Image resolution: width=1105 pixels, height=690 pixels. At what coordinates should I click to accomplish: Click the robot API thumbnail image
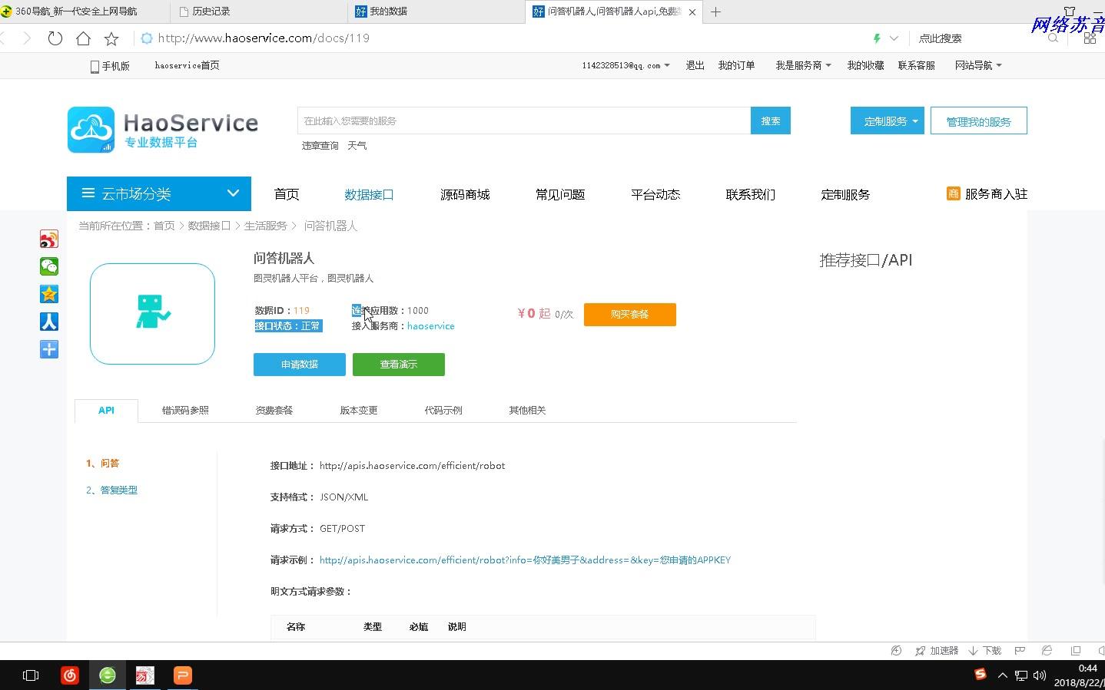point(152,313)
